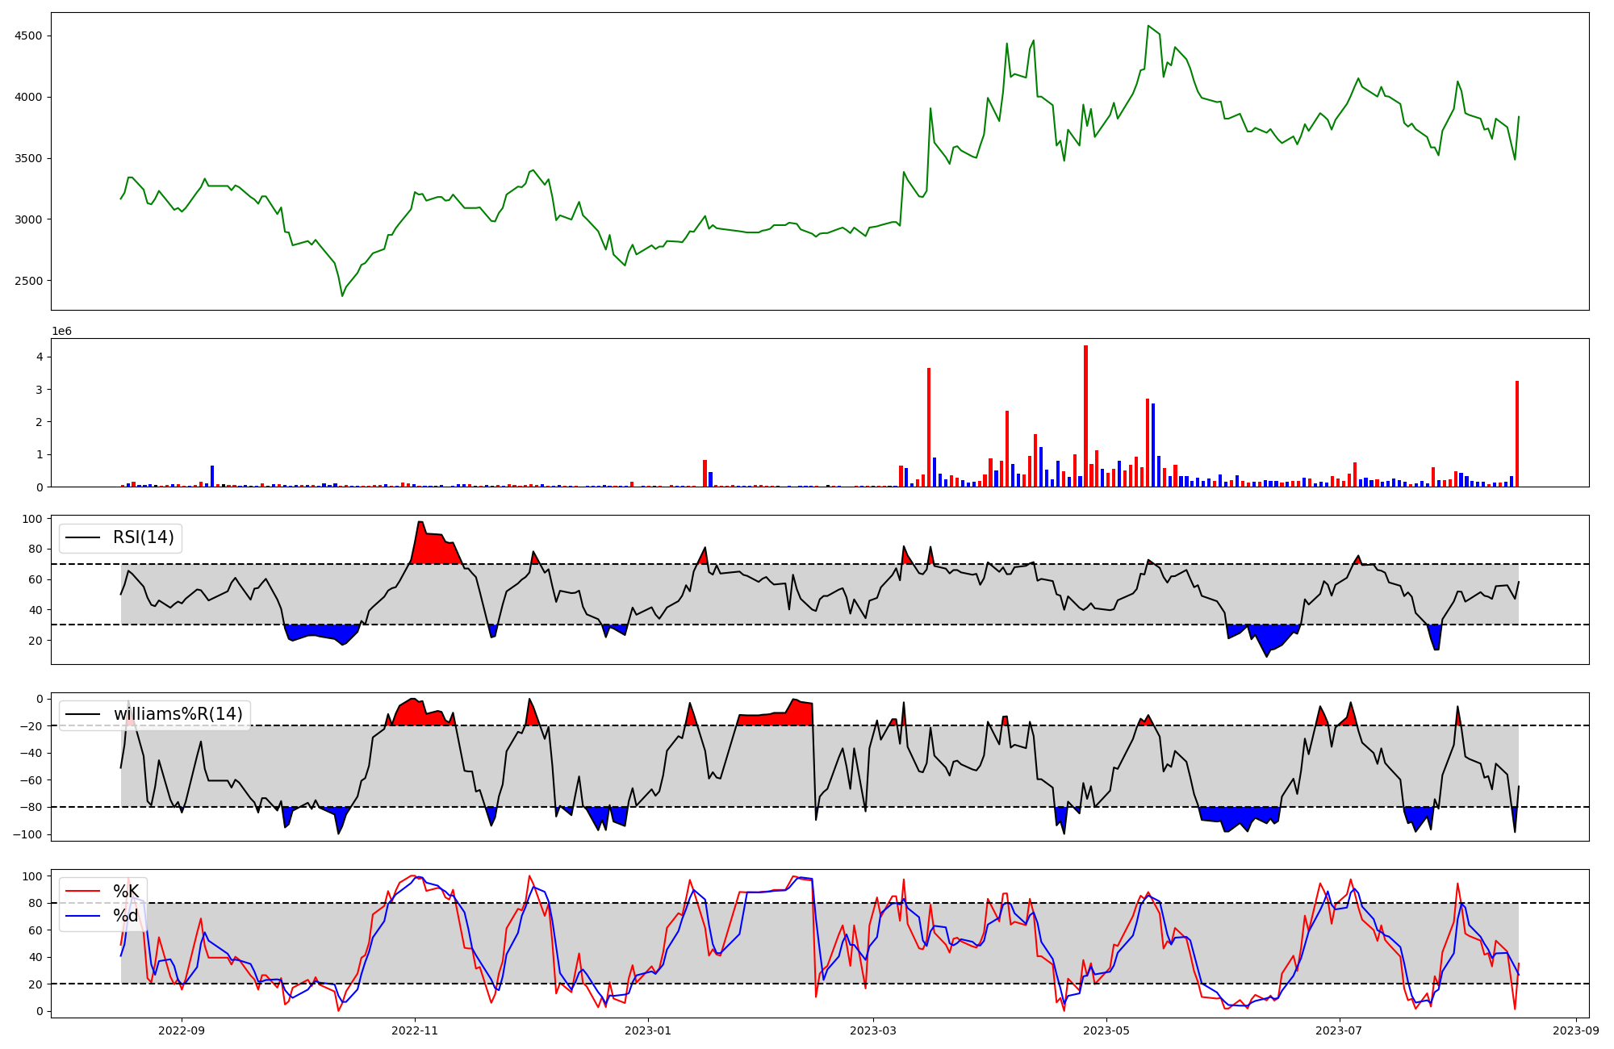The height and width of the screenshot is (1049, 1614).
Task: Click the RSI(14) legend label
Action: point(143,537)
